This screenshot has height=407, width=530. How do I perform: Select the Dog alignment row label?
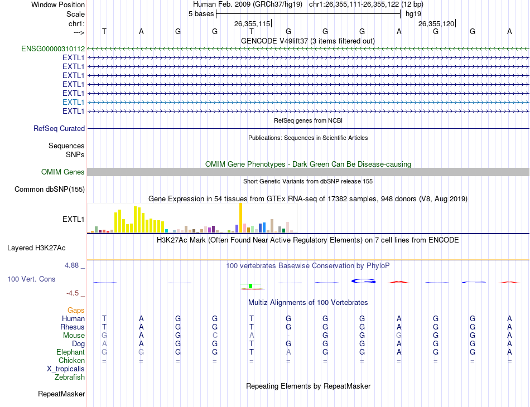[x=79, y=344]
